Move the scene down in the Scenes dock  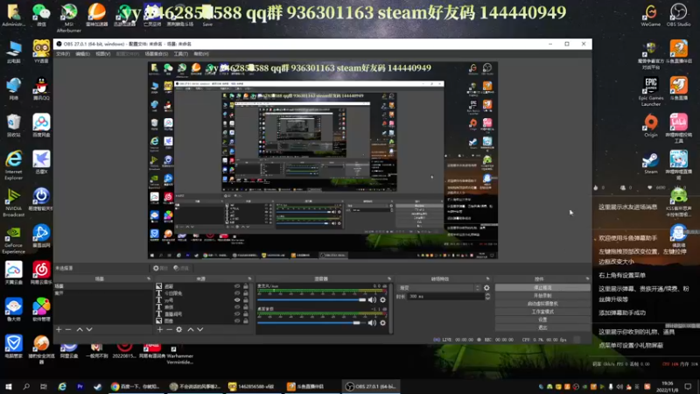89,329
